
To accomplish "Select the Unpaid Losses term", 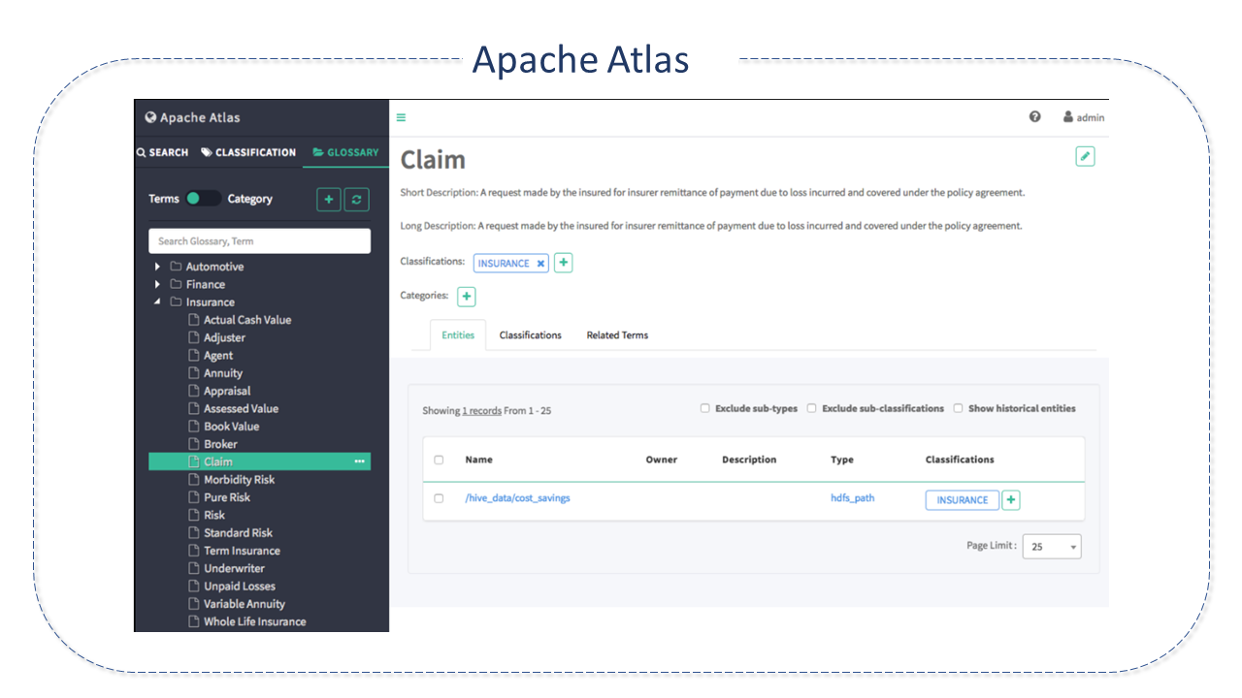I will pos(240,587).
